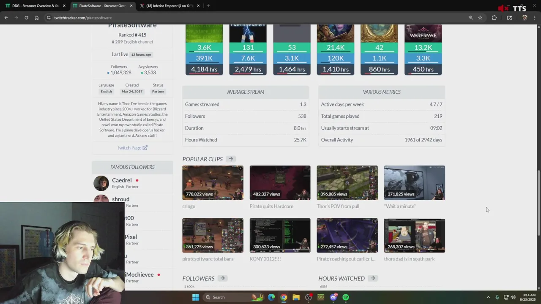Open iMochievee follower entry

click(139, 274)
